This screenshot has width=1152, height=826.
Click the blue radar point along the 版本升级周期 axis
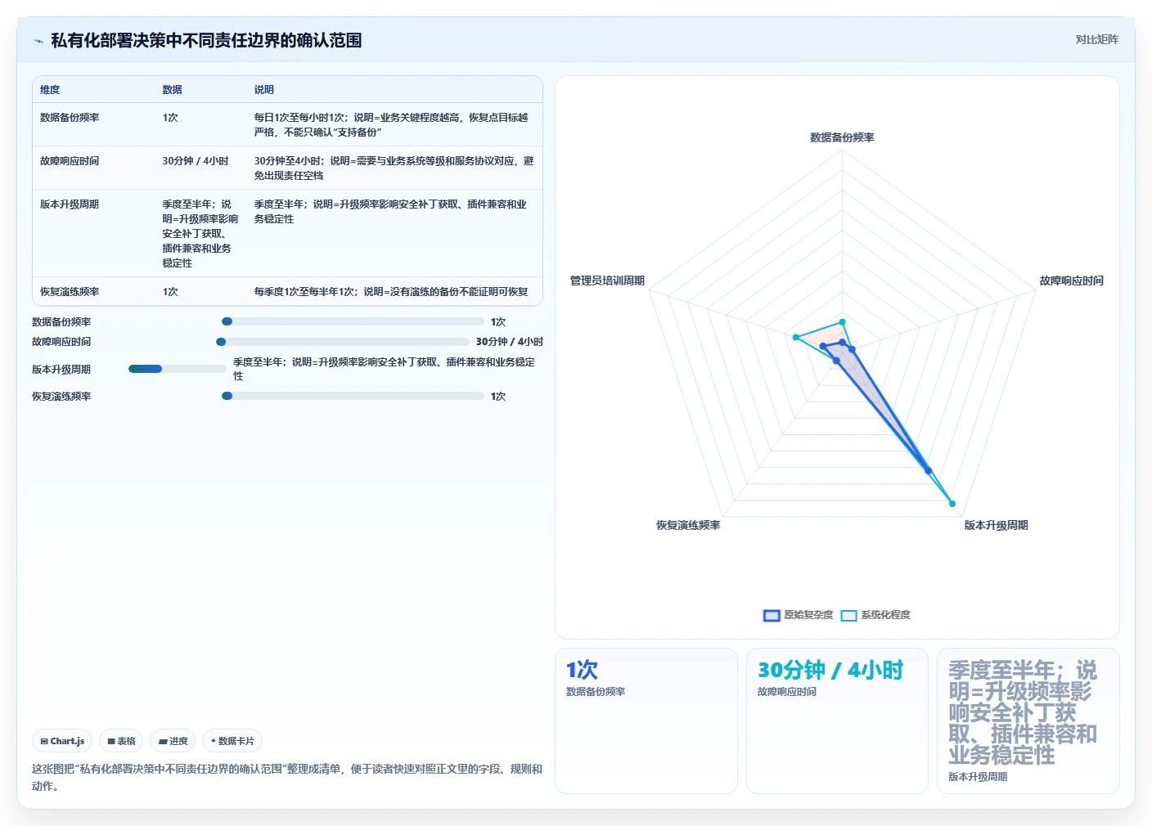click(929, 471)
